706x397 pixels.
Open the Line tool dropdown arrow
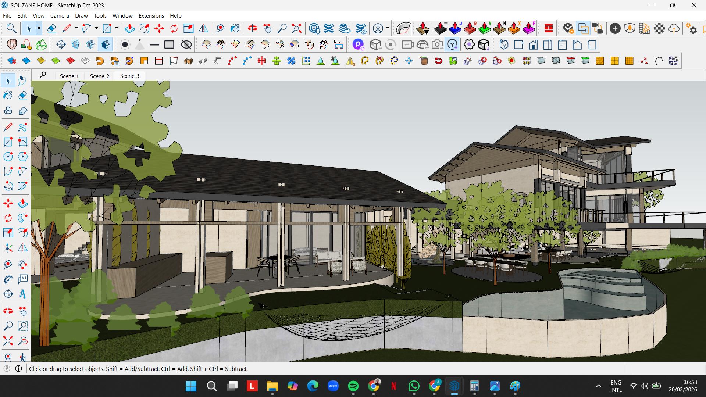click(x=76, y=28)
